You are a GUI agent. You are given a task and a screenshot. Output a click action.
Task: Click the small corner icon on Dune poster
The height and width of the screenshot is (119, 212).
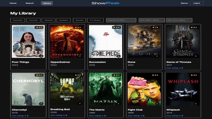click(x=157, y=56)
